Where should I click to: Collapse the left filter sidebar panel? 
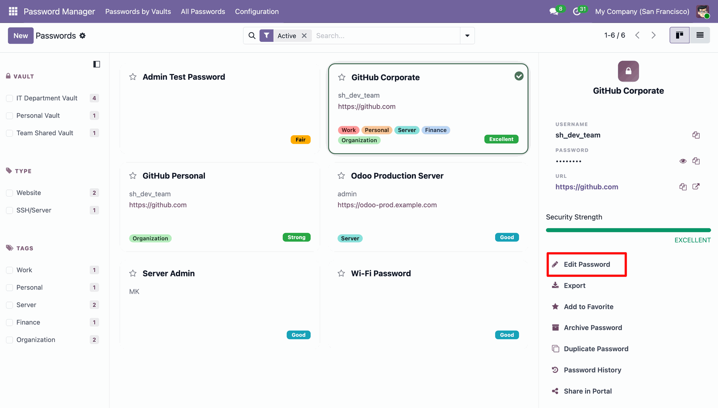[x=96, y=64]
